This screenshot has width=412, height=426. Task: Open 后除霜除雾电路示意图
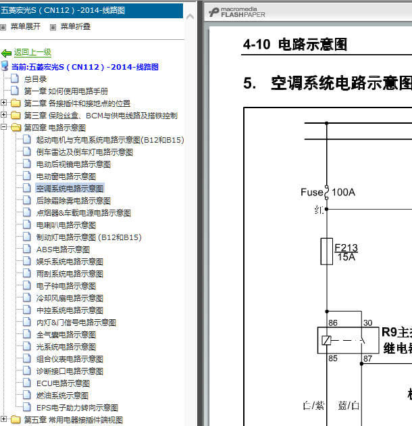[74, 201]
